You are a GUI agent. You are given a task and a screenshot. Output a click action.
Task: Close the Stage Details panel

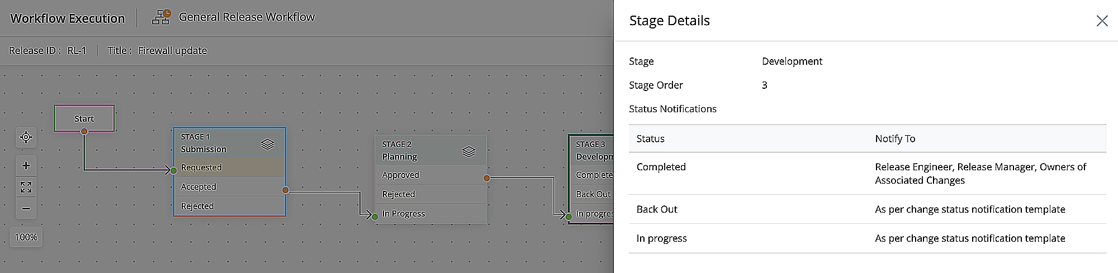1102,21
